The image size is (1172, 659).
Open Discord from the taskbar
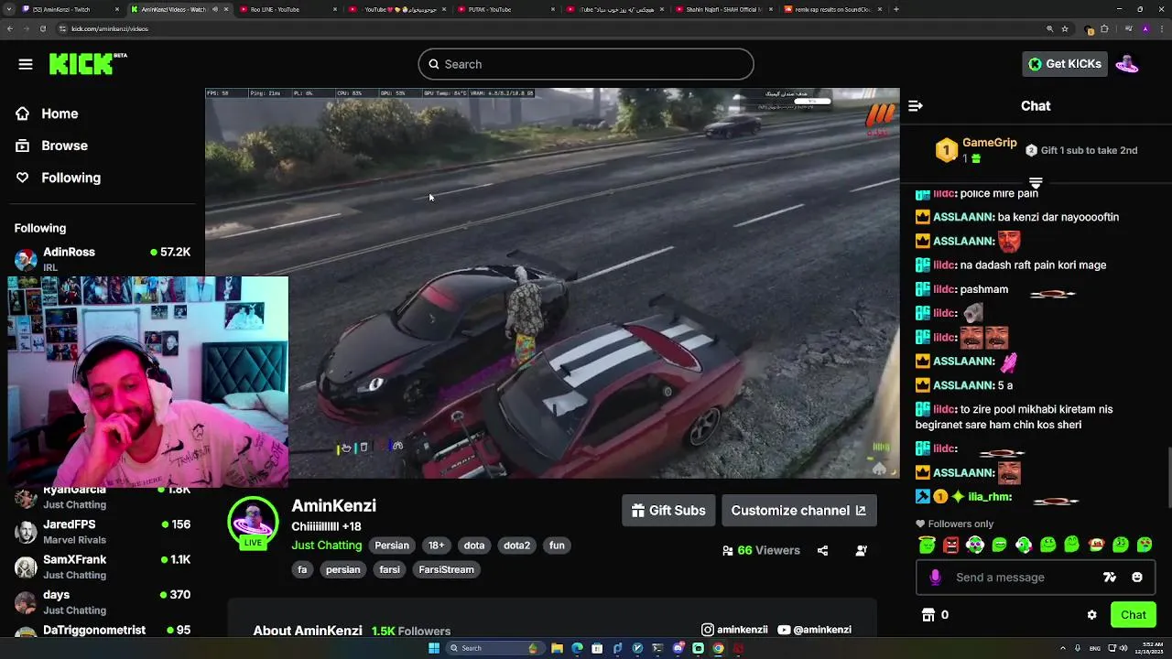(x=678, y=648)
